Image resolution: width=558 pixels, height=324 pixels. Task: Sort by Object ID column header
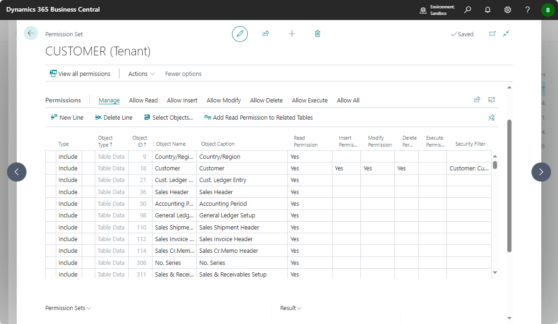pyautogui.click(x=139, y=141)
